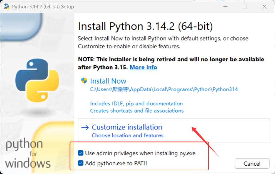Click the Cancel button
Viewport: 275px width, 174px height.
coord(252,164)
